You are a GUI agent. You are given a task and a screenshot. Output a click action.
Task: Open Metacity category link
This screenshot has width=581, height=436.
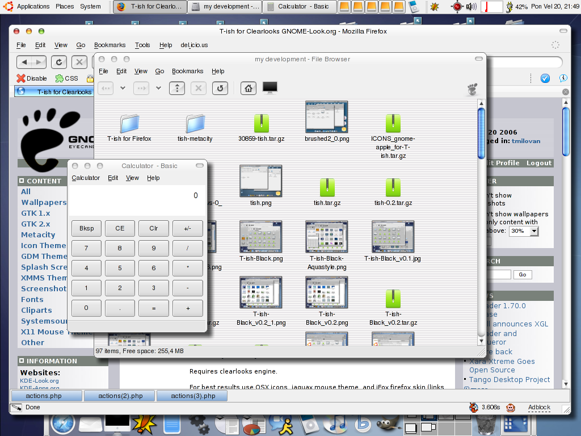[x=38, y=234]
